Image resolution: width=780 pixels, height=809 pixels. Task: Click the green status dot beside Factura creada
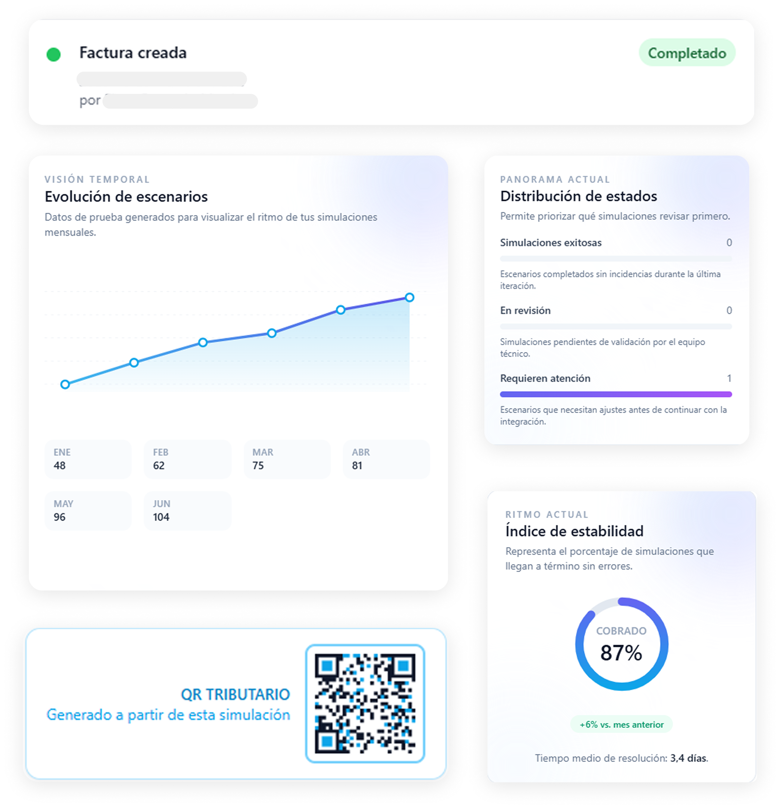coord(53,54)
